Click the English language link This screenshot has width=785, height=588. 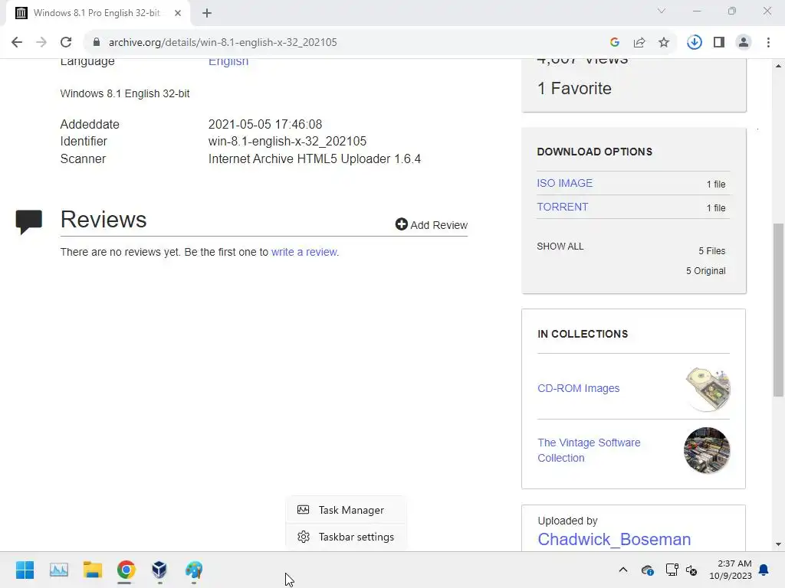[x=228, y=61]
